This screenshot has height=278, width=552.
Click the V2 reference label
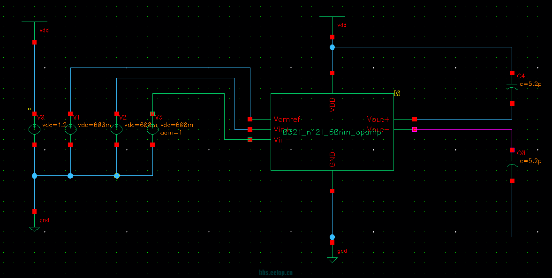tap(123, 117)
